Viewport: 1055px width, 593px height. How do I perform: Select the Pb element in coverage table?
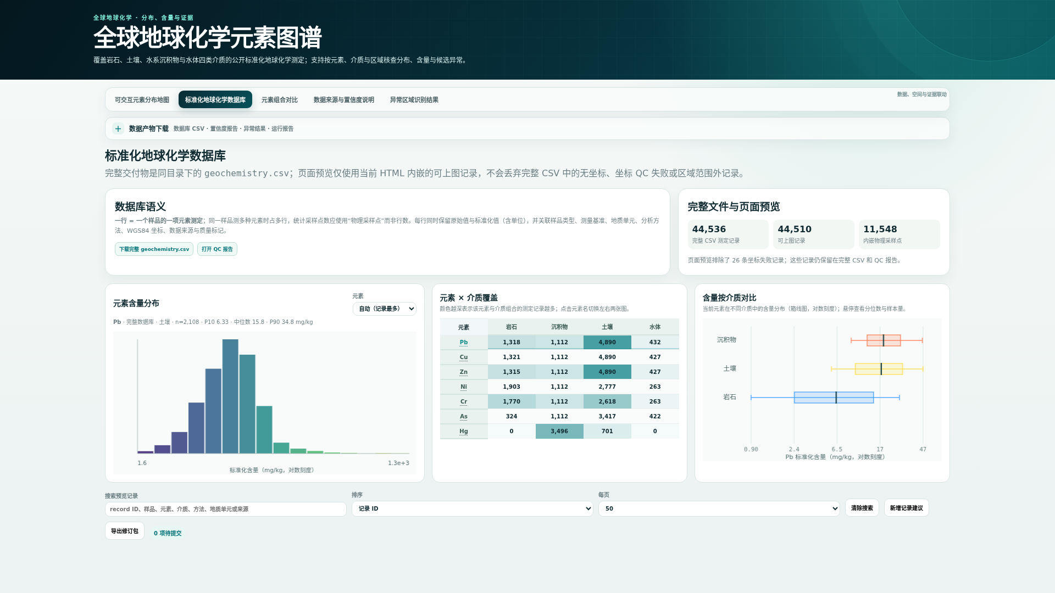point(464,342)
